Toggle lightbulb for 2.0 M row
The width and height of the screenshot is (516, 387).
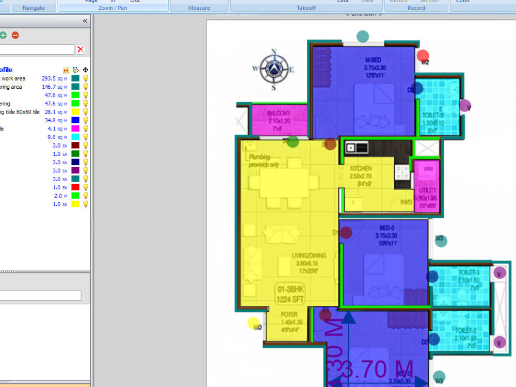(86, 196)
